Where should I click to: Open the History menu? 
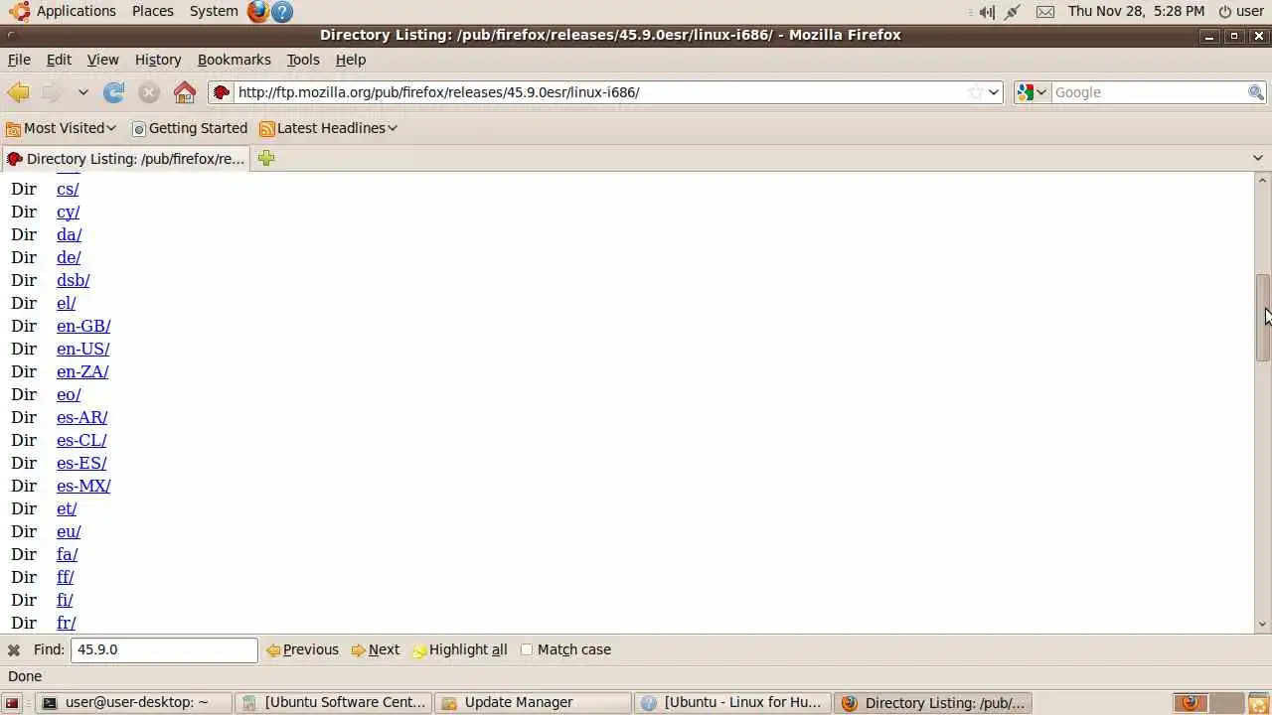(x=158, y=60)
